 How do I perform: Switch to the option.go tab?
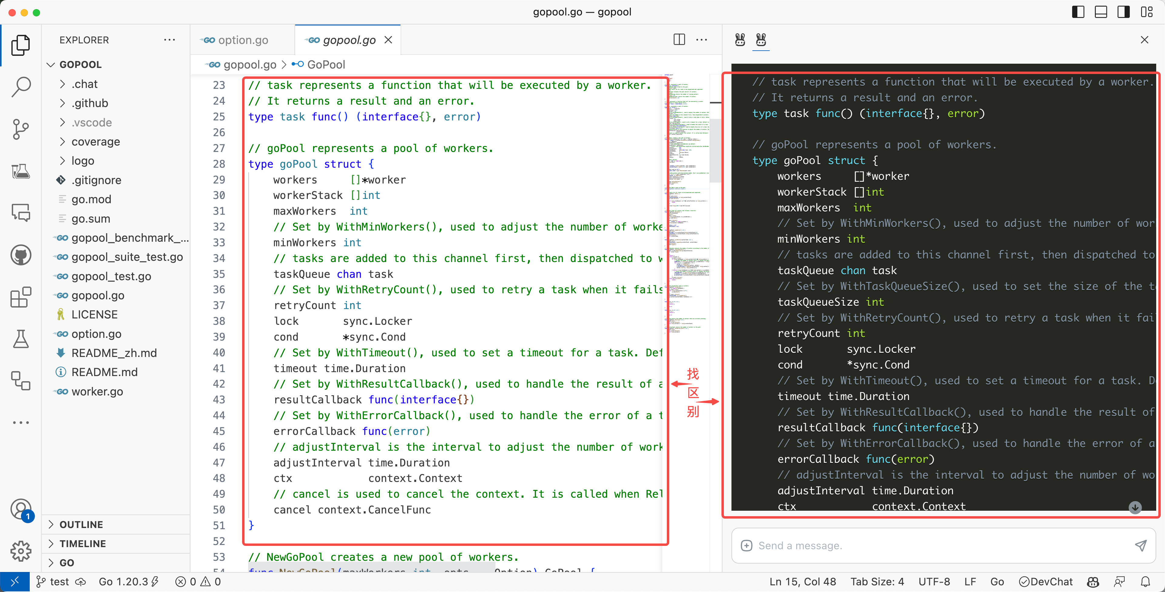click(242, 40)
